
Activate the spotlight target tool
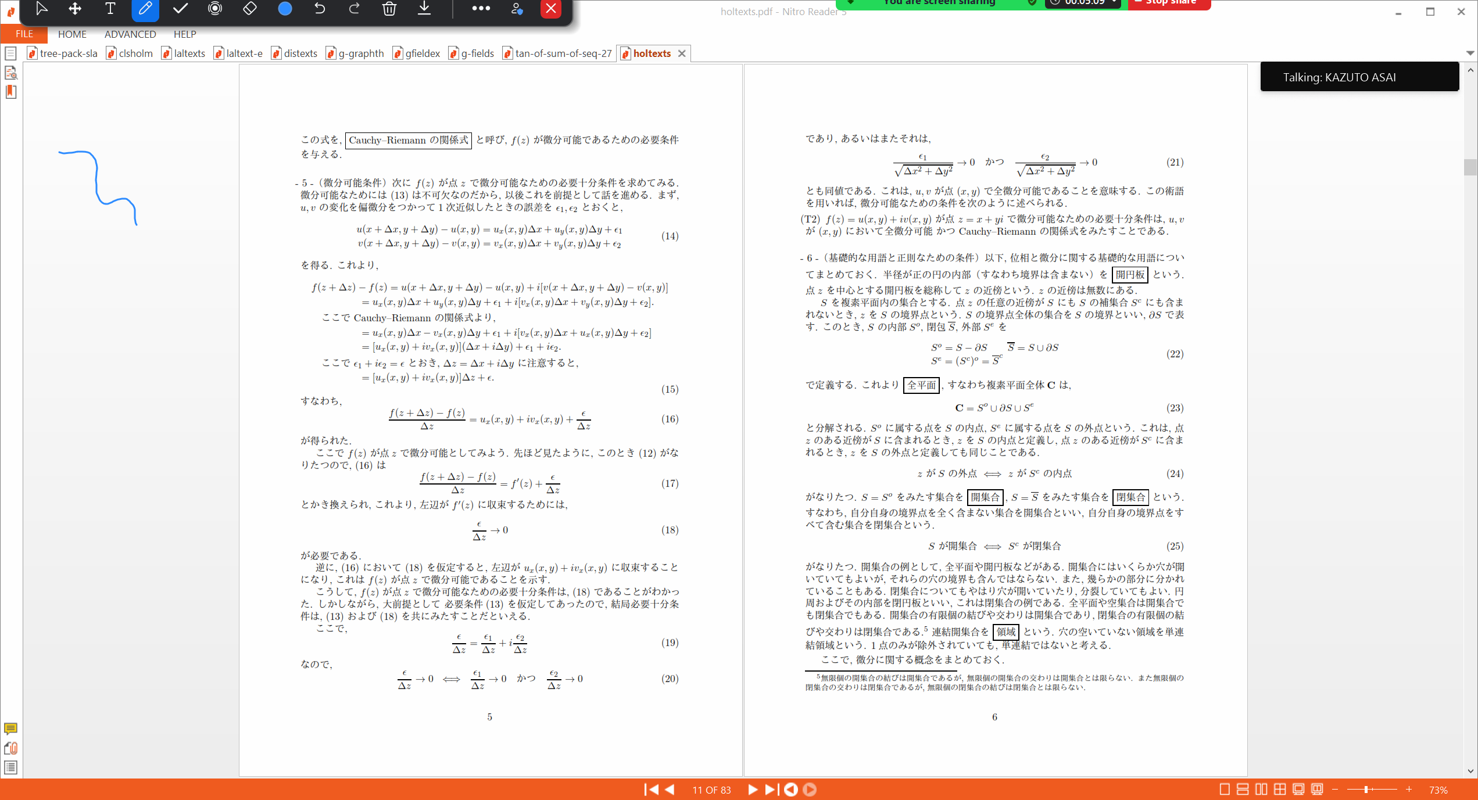[215, 9]
